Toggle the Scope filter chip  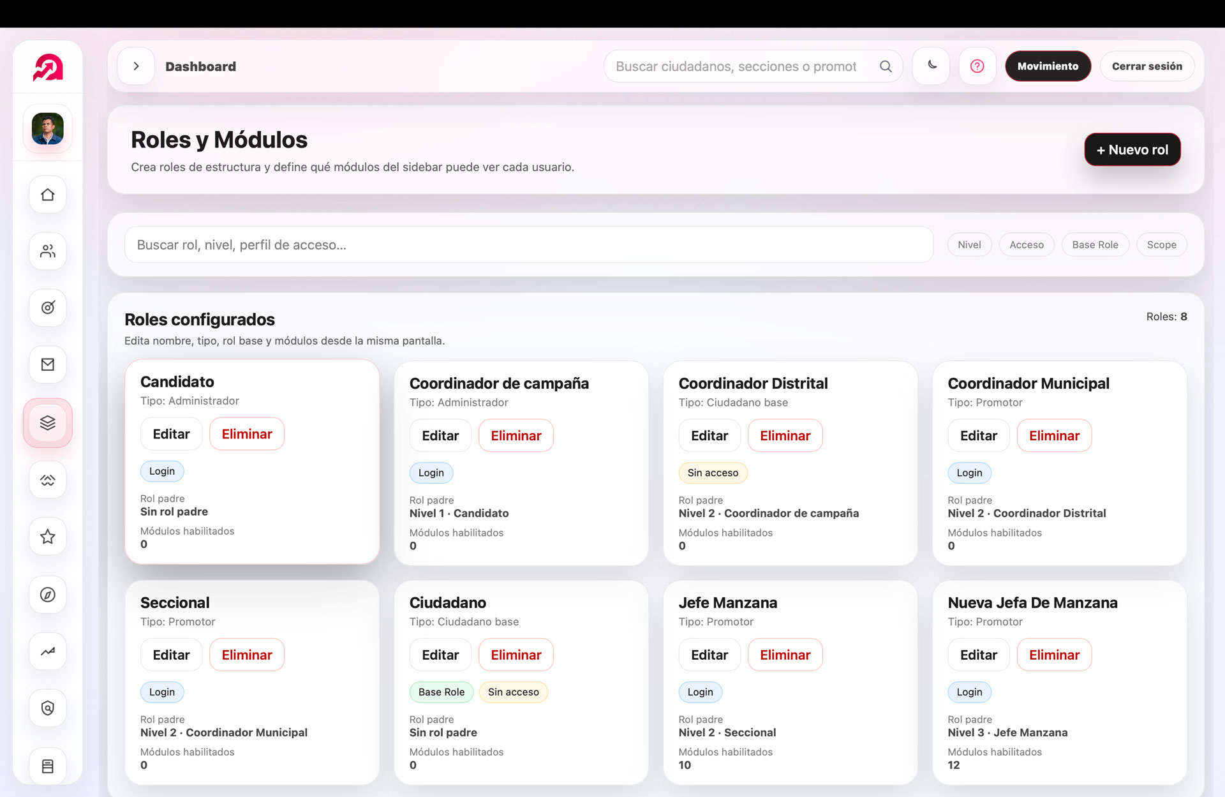[x=1161, y=245]
